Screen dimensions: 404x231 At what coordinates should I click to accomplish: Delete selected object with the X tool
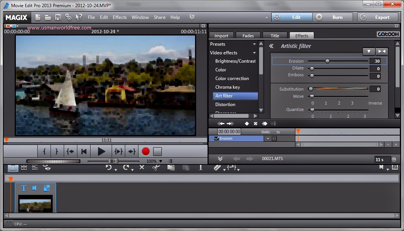142,167
